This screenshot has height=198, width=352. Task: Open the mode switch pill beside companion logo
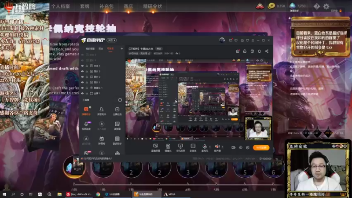[x=112, y=40]
